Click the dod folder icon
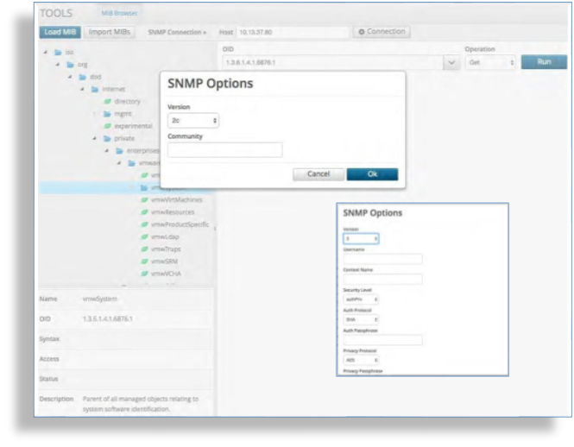This screenshot has height=447, width=574. (x=83, y=77)
